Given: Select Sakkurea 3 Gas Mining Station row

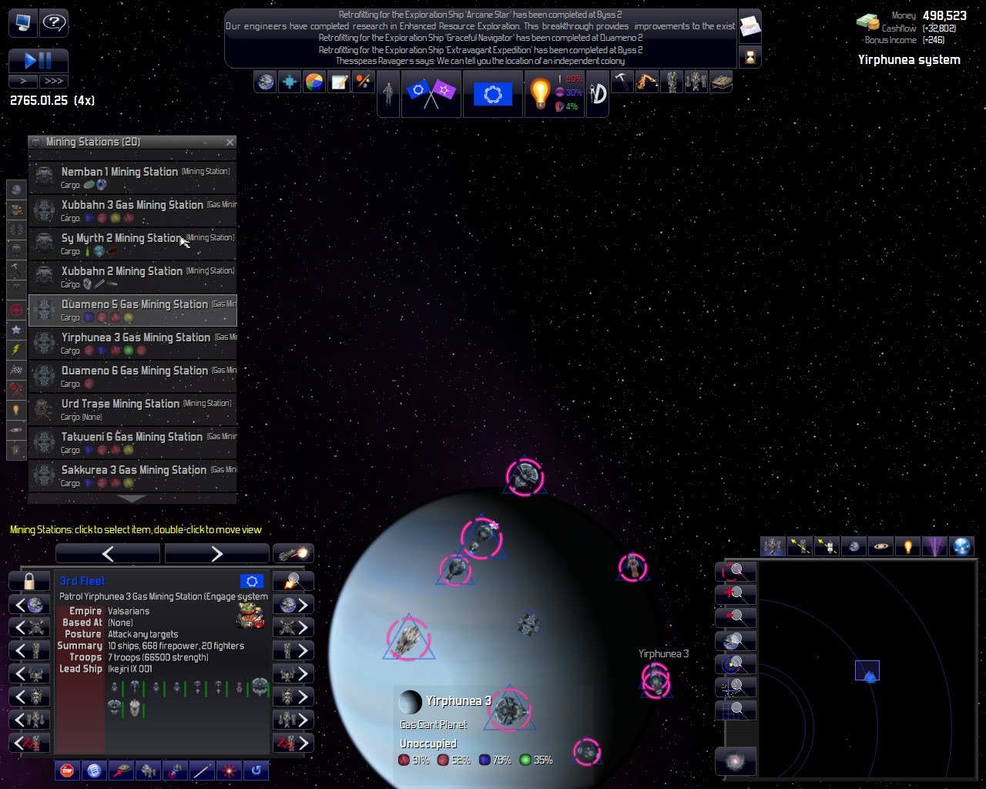Looking at the screenshot, I should pos(132,475).
